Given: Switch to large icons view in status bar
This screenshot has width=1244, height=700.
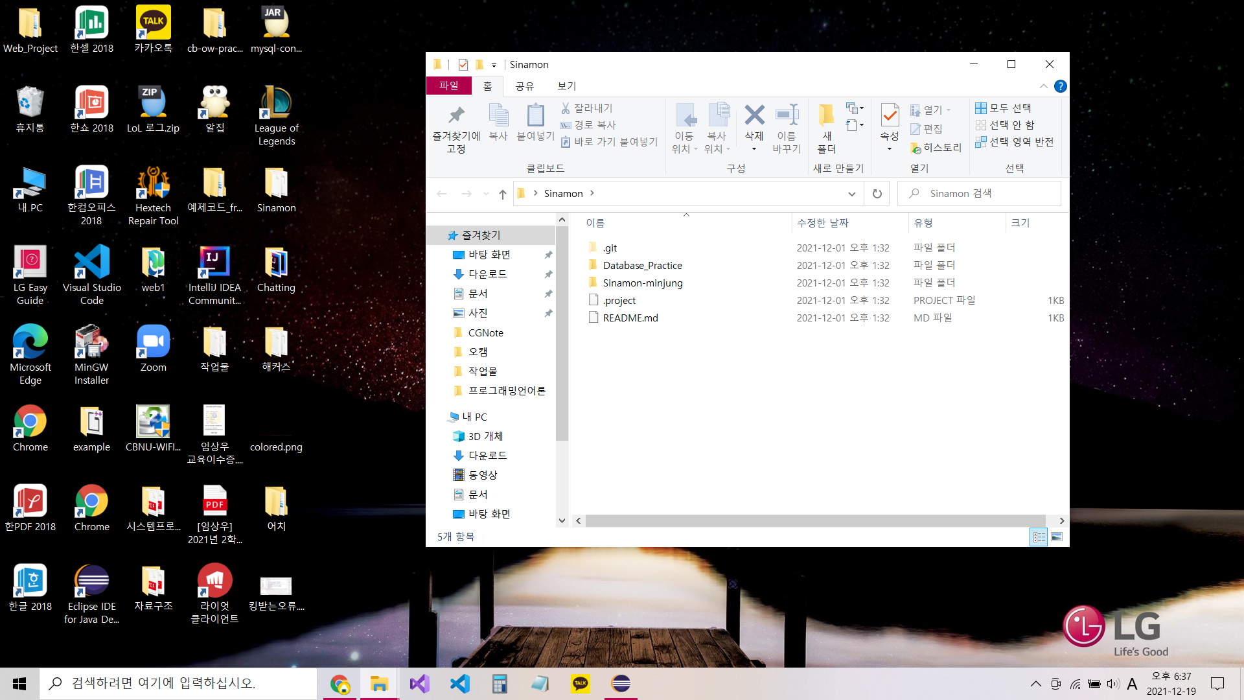Looking at the screenshot, I should [1057, 537].
